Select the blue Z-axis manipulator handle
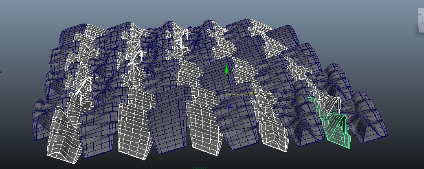This screenshot has width=424, height=169. [230, 107]
